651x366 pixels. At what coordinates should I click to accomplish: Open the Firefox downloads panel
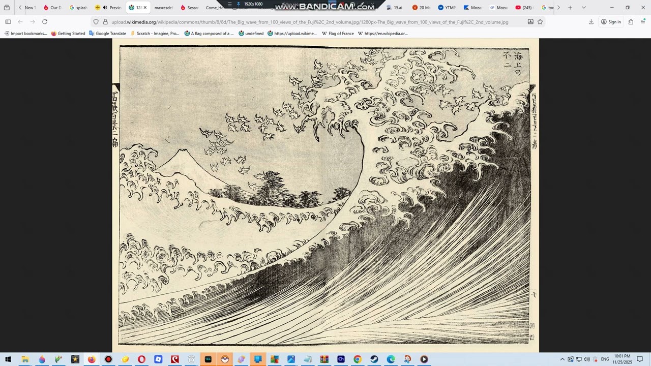(x=591, y=22)
